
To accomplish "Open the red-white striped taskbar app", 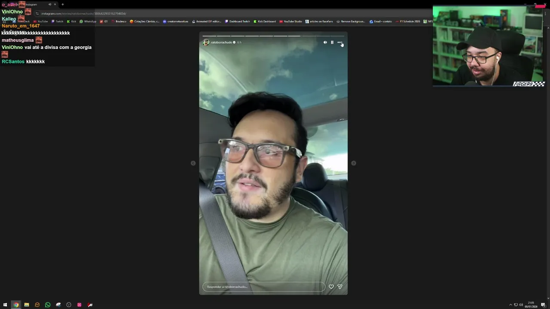I will pos(90,305).
